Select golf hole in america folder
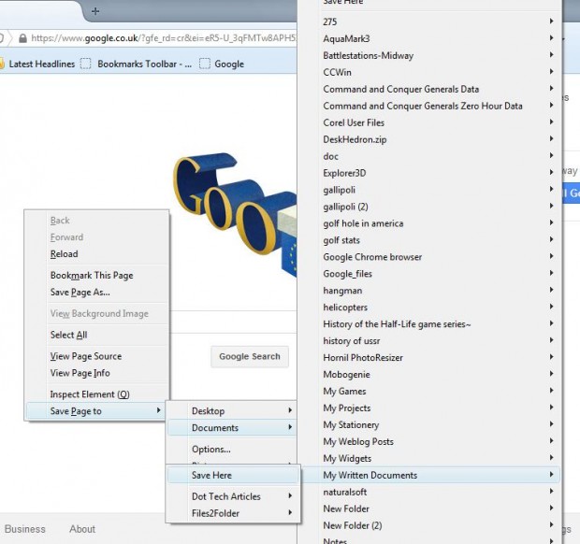Screen dimensions: 580x544 [429, 223]
